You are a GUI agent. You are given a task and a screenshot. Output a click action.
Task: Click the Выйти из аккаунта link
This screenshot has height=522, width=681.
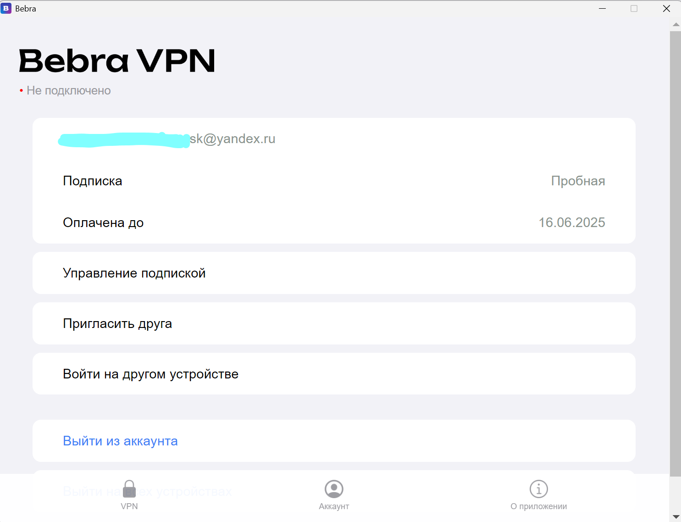tap(120, 441)
